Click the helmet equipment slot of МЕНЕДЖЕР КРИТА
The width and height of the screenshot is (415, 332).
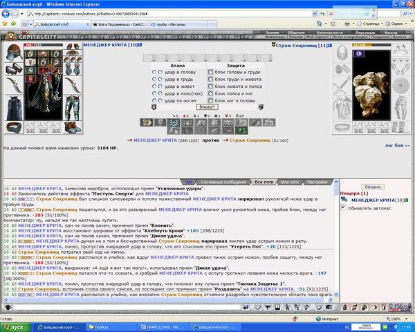coord(14,53)
